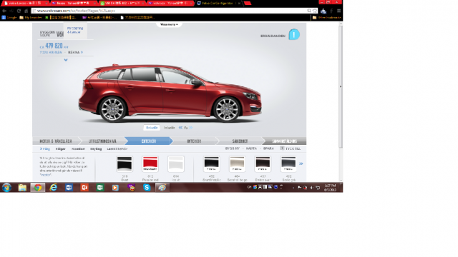This screenshot has height=257, width=458.
Task: Click the volume icon in system tray
Action: [x=312, y=188]
